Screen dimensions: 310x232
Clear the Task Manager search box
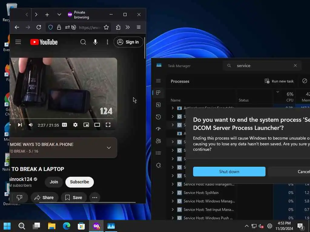click(x=295, y=66)
